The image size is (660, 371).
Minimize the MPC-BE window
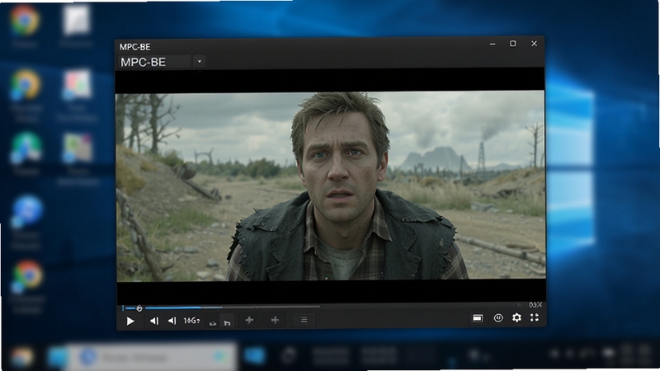[x=493, y=44]
